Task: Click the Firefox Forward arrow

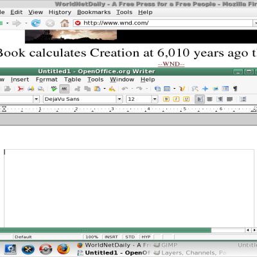Action: (x=17, y=23)
